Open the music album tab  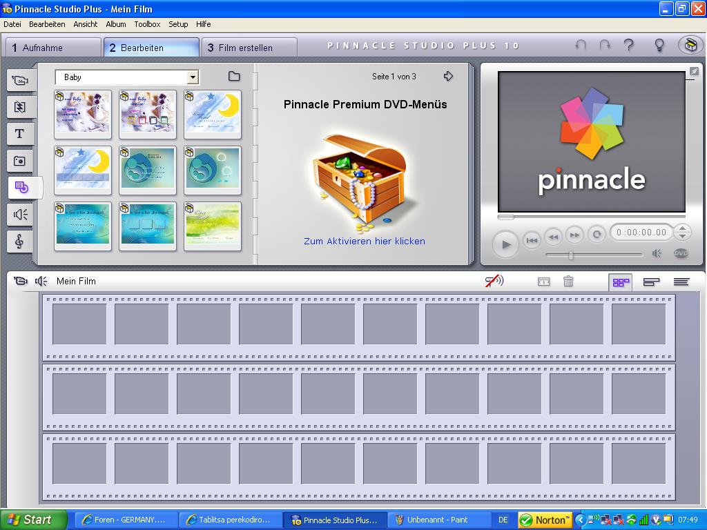pos(20,241)
